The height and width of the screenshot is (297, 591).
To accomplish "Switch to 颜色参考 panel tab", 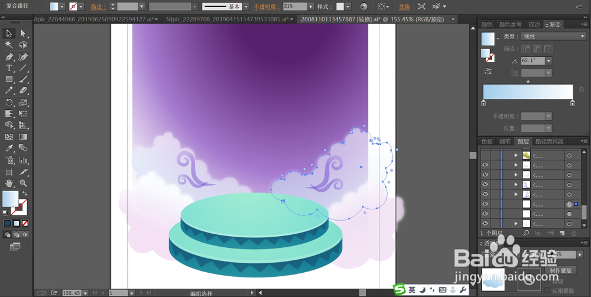I will point(511,24).
